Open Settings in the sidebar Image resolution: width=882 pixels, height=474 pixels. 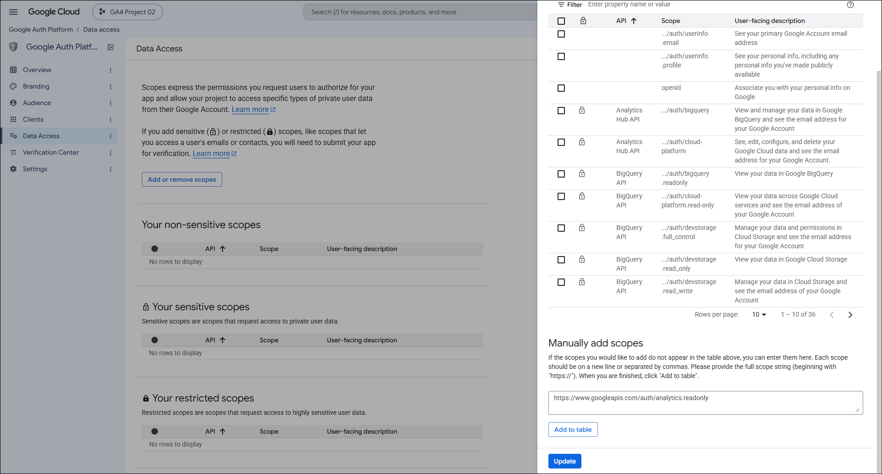click(x=35, y=169)
